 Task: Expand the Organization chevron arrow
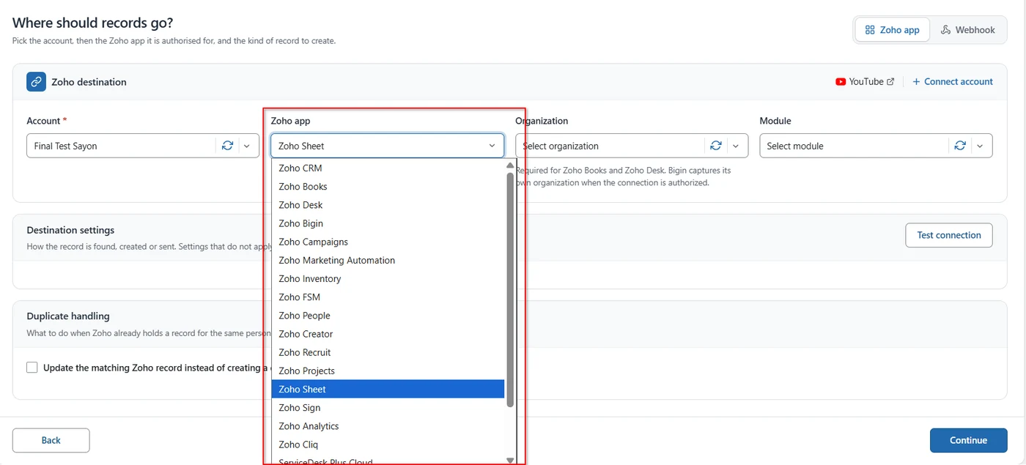pyautogui.click(x=736, y=146)
